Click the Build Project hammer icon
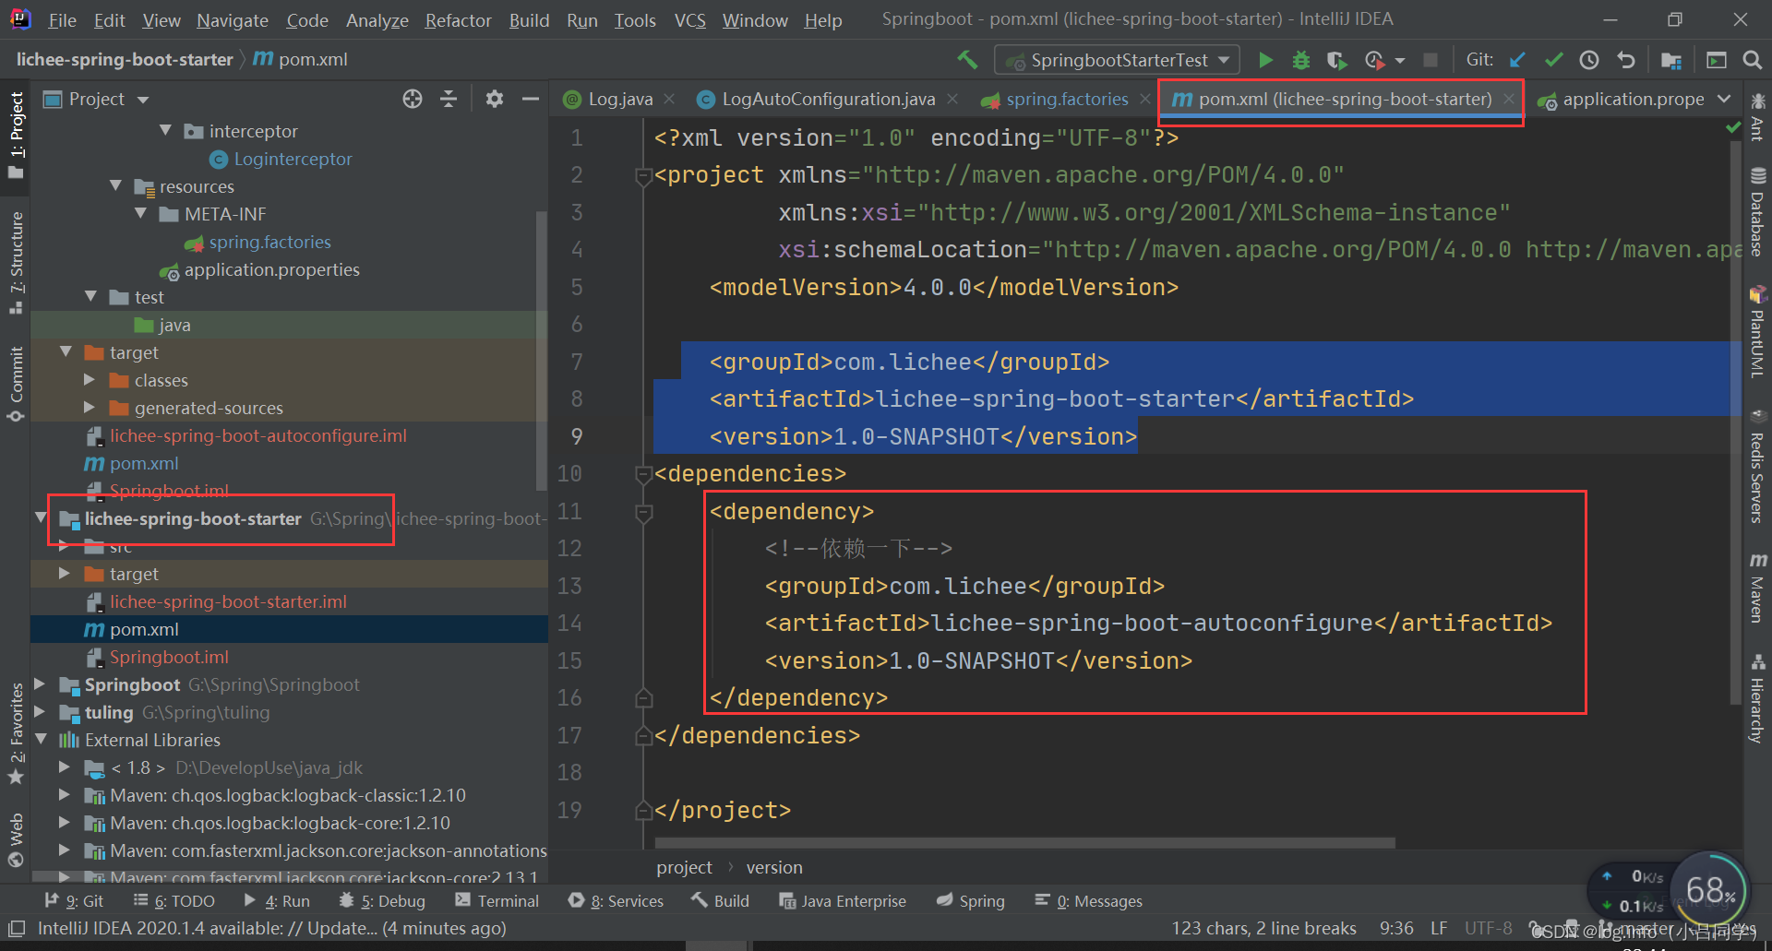The height and width of the screenshot is (951, 1772). pos(966,60)
